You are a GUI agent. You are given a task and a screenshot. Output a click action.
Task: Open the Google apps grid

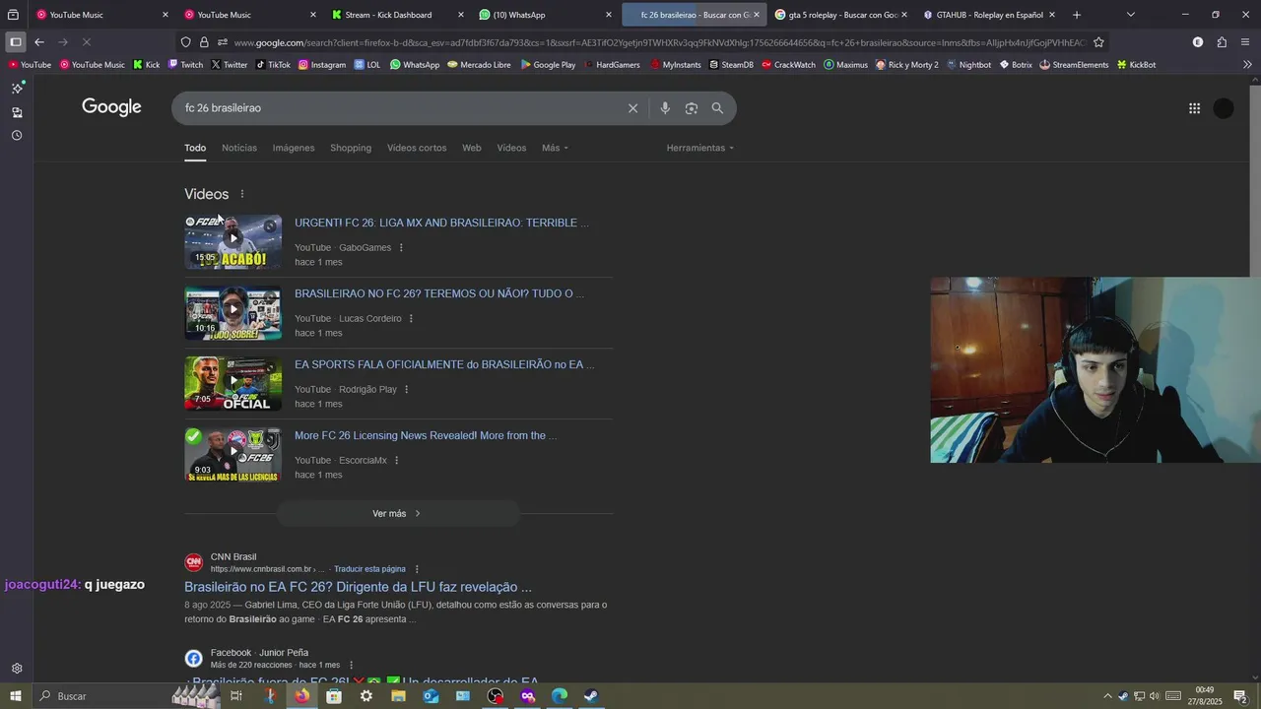point(1194,108)
